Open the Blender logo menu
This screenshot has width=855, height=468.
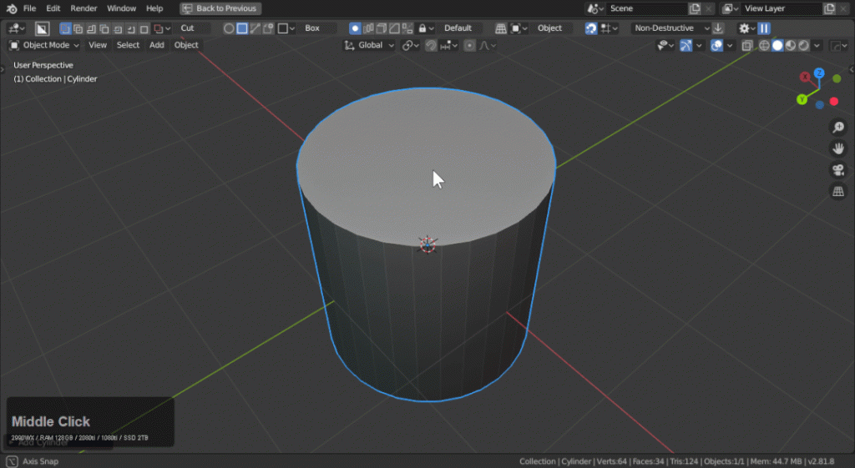pos(12,8)
